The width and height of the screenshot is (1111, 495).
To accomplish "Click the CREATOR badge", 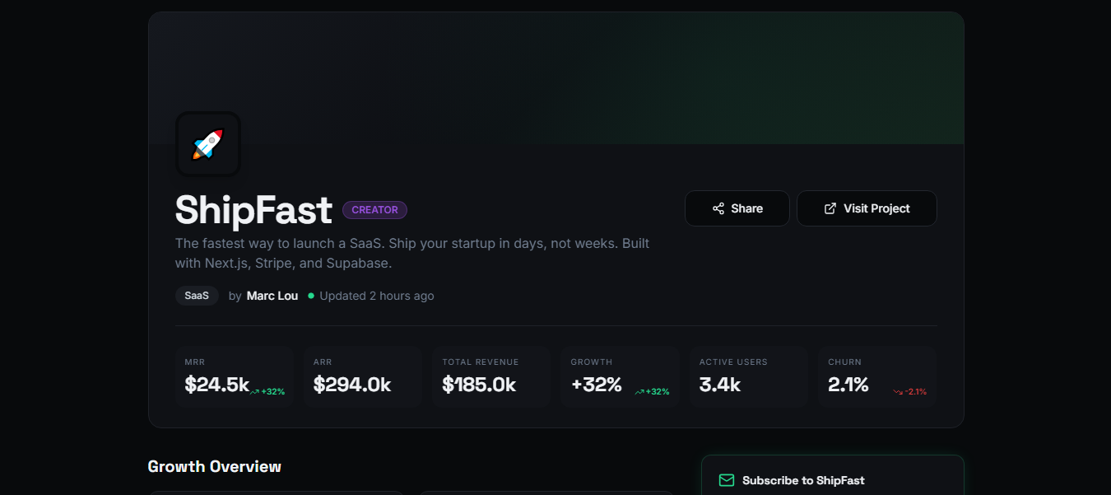I will pyautogui.click(x=374, y=210).
